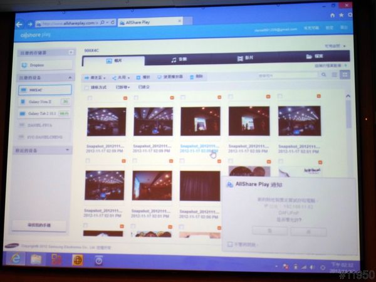Click the change player icon in toolbar
This screenshot has width=376, height=282.
coord(159,77)
